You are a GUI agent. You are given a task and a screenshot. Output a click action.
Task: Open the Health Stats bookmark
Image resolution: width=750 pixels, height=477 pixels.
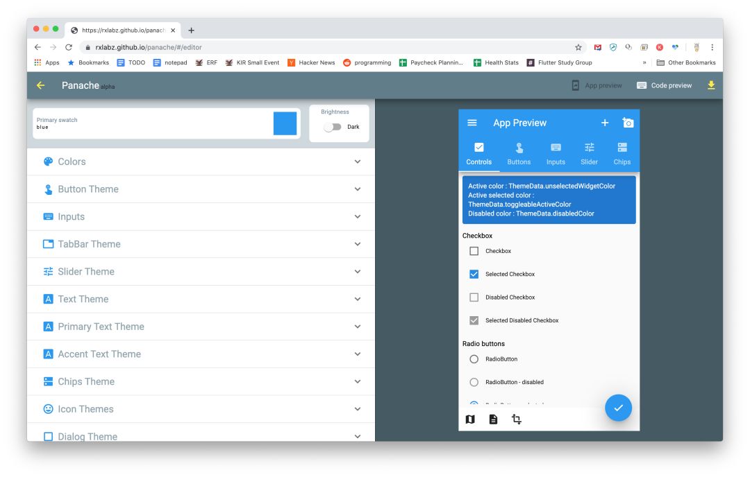[x=496, y=62]
